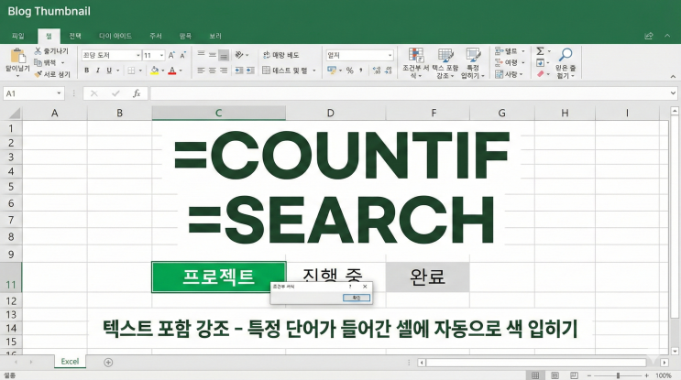Image resolution: width=681 pixels, height=380 pixels.
Task: Decrease font size with the smaller A icon
Action: (x=182, y=55)
